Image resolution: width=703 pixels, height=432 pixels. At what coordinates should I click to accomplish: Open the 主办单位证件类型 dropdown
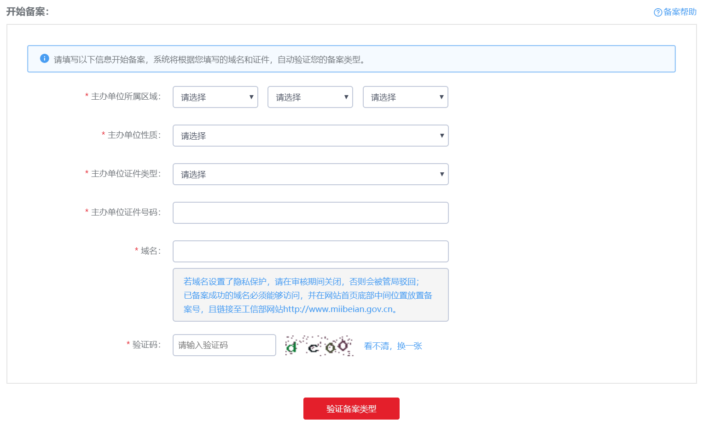click(x=310, y=174)
